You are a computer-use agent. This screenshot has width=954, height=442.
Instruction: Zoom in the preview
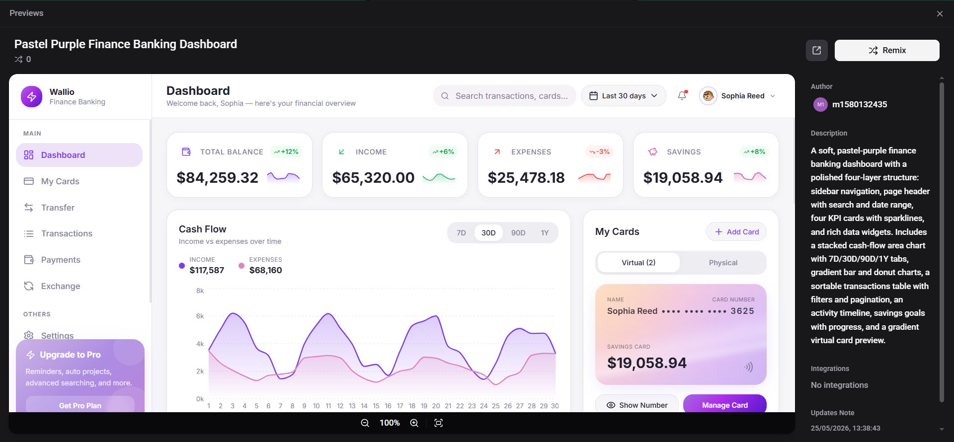[x=414, y=423]
